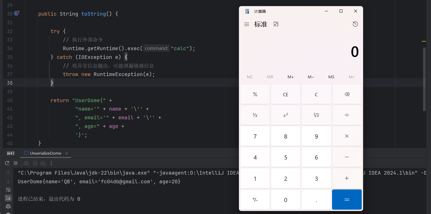Screen dimensions: 431x214
Task: Click the calculator backspace icon
Action: 347,94
